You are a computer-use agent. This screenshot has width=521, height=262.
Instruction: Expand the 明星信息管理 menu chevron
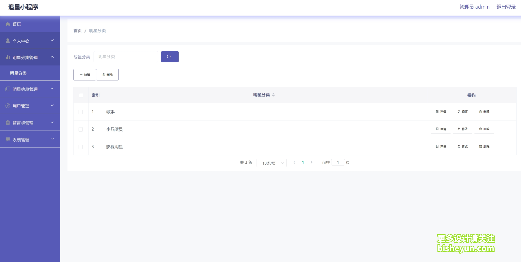[52, 88]
